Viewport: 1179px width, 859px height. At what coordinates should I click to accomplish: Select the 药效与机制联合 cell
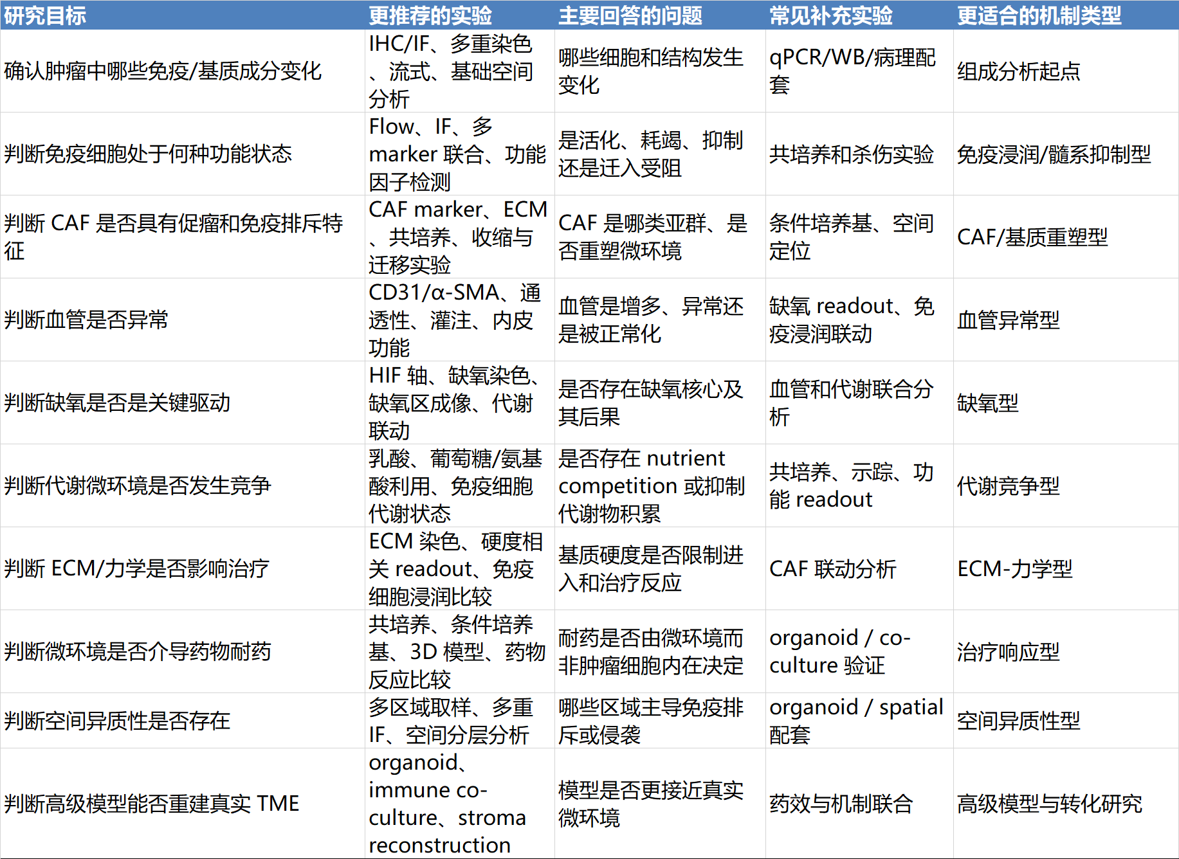[841, 804]
